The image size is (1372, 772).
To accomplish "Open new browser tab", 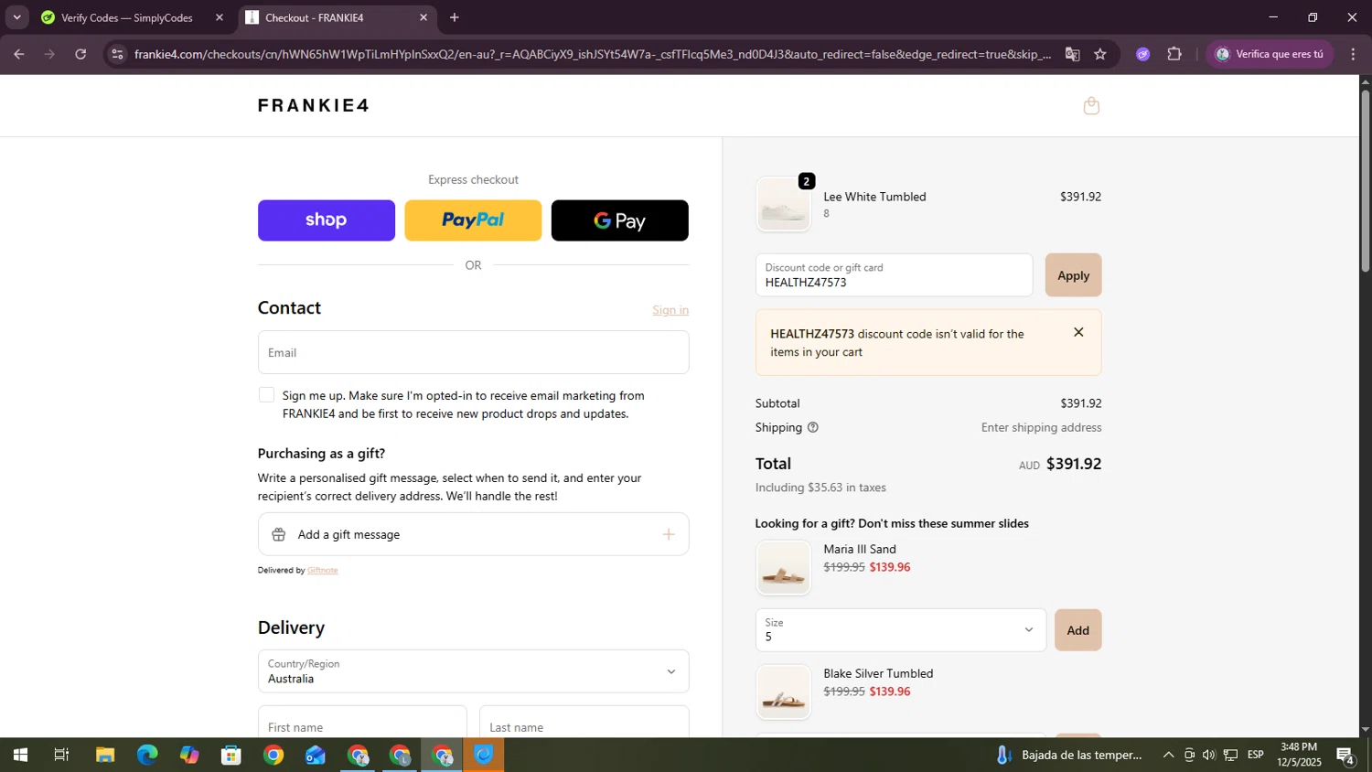I will tap(455, 17).
